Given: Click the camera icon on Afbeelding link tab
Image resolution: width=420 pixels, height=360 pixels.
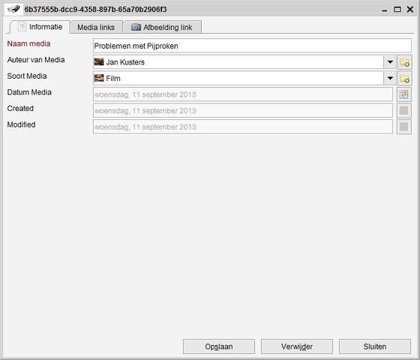Looking at the screenshot, I should point(136,27).
